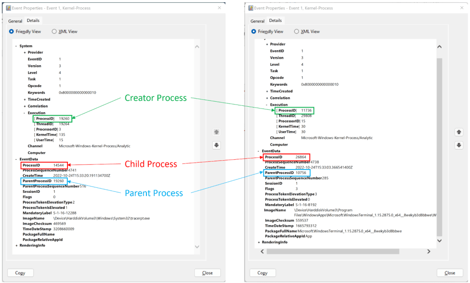Expand TimeCreated node in right dialog
This screenshot has width=470, height=283.
(267, 91)
